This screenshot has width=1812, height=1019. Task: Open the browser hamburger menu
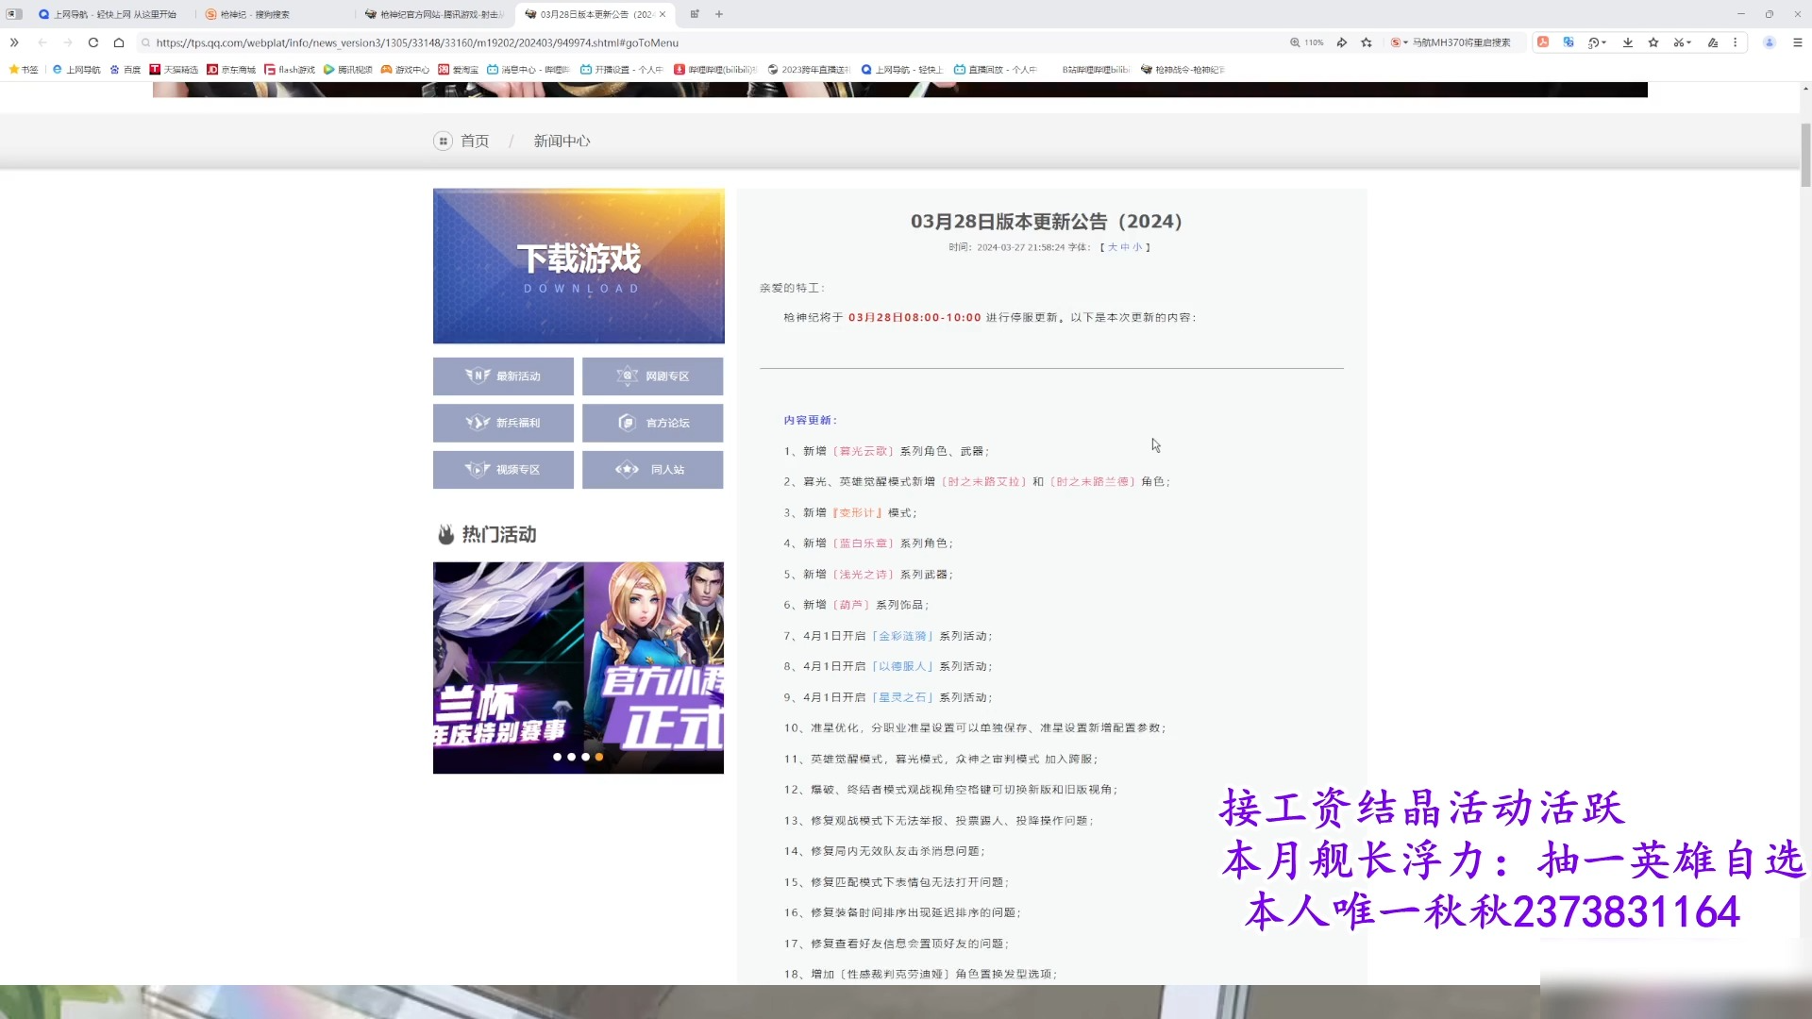tap(1797, 42)
